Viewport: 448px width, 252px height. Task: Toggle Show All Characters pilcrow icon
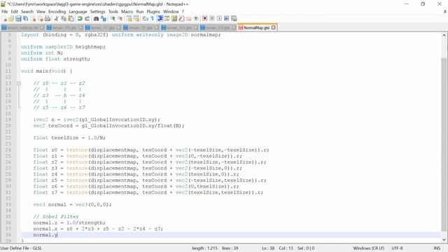(x=153, y=19)
